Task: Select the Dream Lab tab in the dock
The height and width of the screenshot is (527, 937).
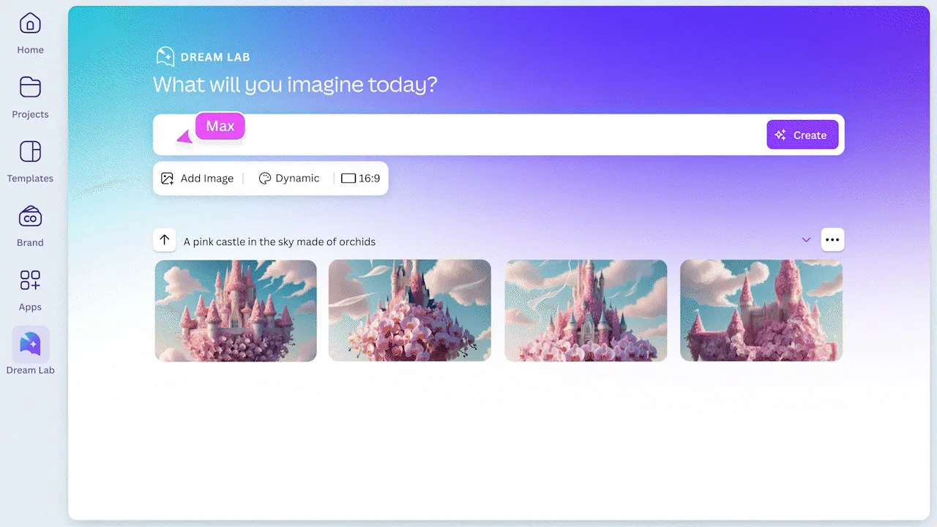Action: pyautogui.click(x=30, y=344)
